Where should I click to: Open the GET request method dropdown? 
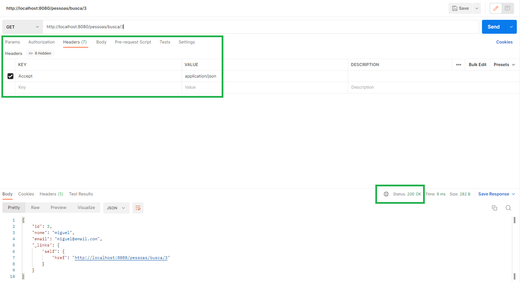pos(22,26)
